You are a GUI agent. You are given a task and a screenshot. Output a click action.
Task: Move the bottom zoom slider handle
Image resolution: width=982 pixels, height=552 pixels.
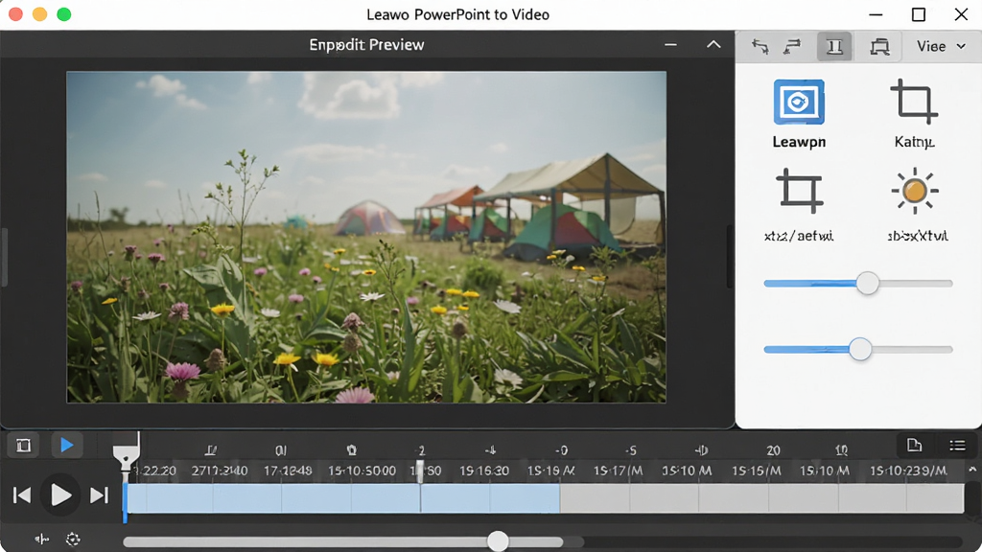(x=498, y=541)
